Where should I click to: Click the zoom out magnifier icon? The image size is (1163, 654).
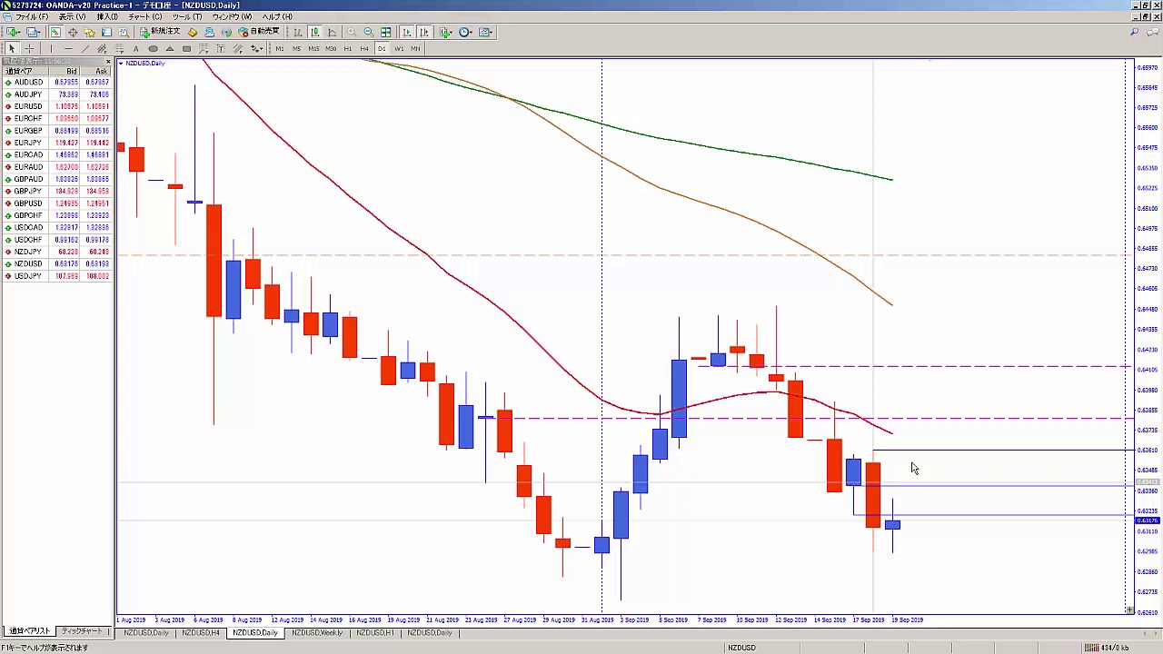click(368, 32)
